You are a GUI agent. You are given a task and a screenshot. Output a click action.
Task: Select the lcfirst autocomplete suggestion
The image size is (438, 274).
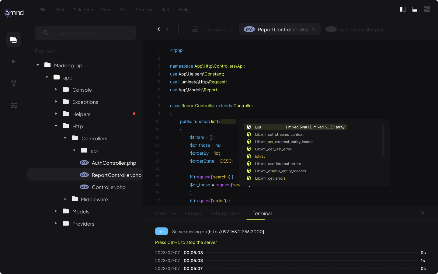pyautogui.click(x=260, y=156)
